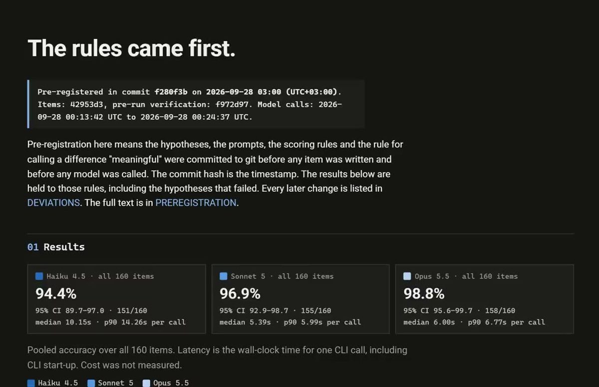Click the pooled accuracy caption text
599x387 pixels.
[x=217, y=358]
